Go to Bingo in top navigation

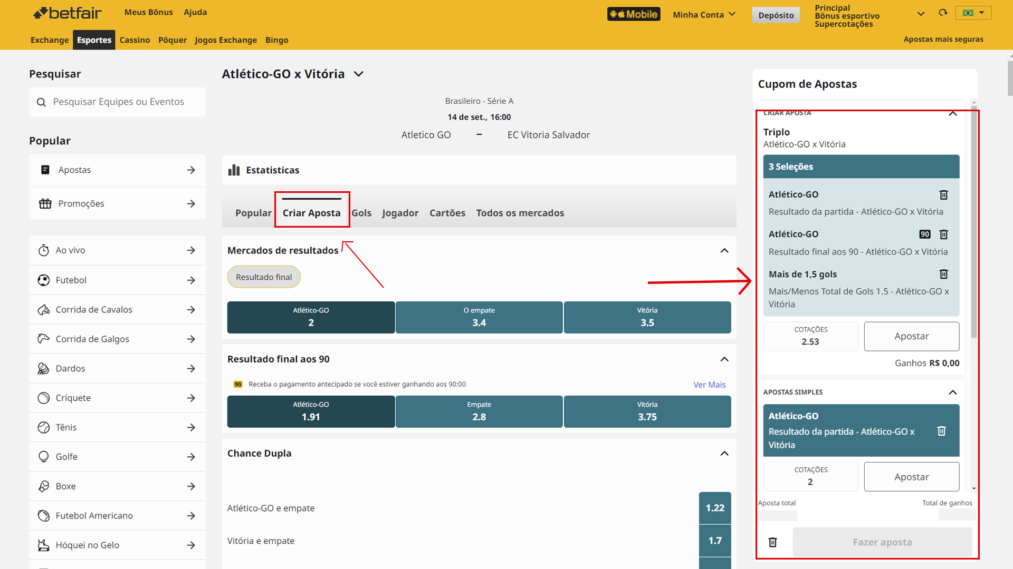(277, 40)
